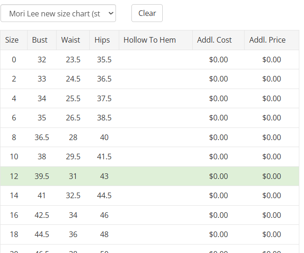Select the size 4 row

[150, 98]
